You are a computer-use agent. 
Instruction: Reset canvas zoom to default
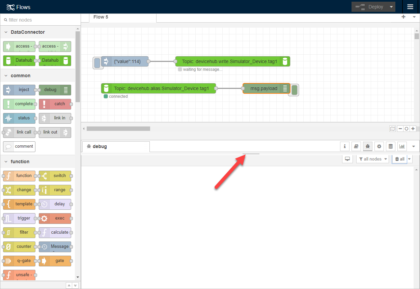click(x=406, y=128)
